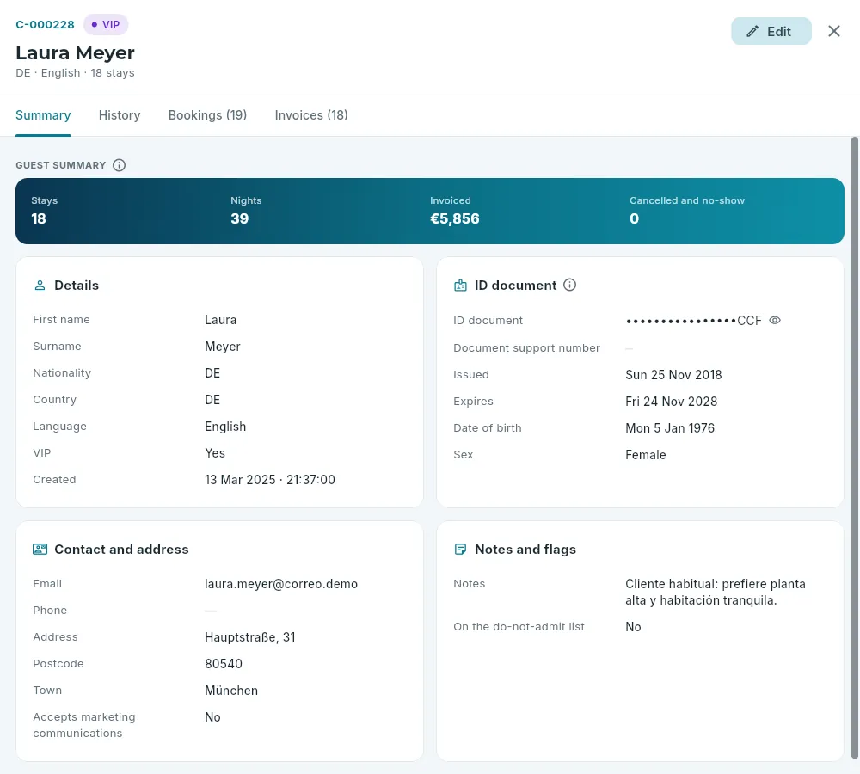Click the surname value Meyer
860x774 pixels.
point(223,347)
